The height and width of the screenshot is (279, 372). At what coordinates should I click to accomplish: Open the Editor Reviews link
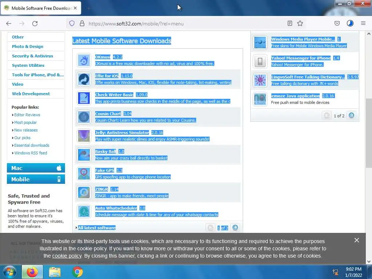tap(27, 115)
